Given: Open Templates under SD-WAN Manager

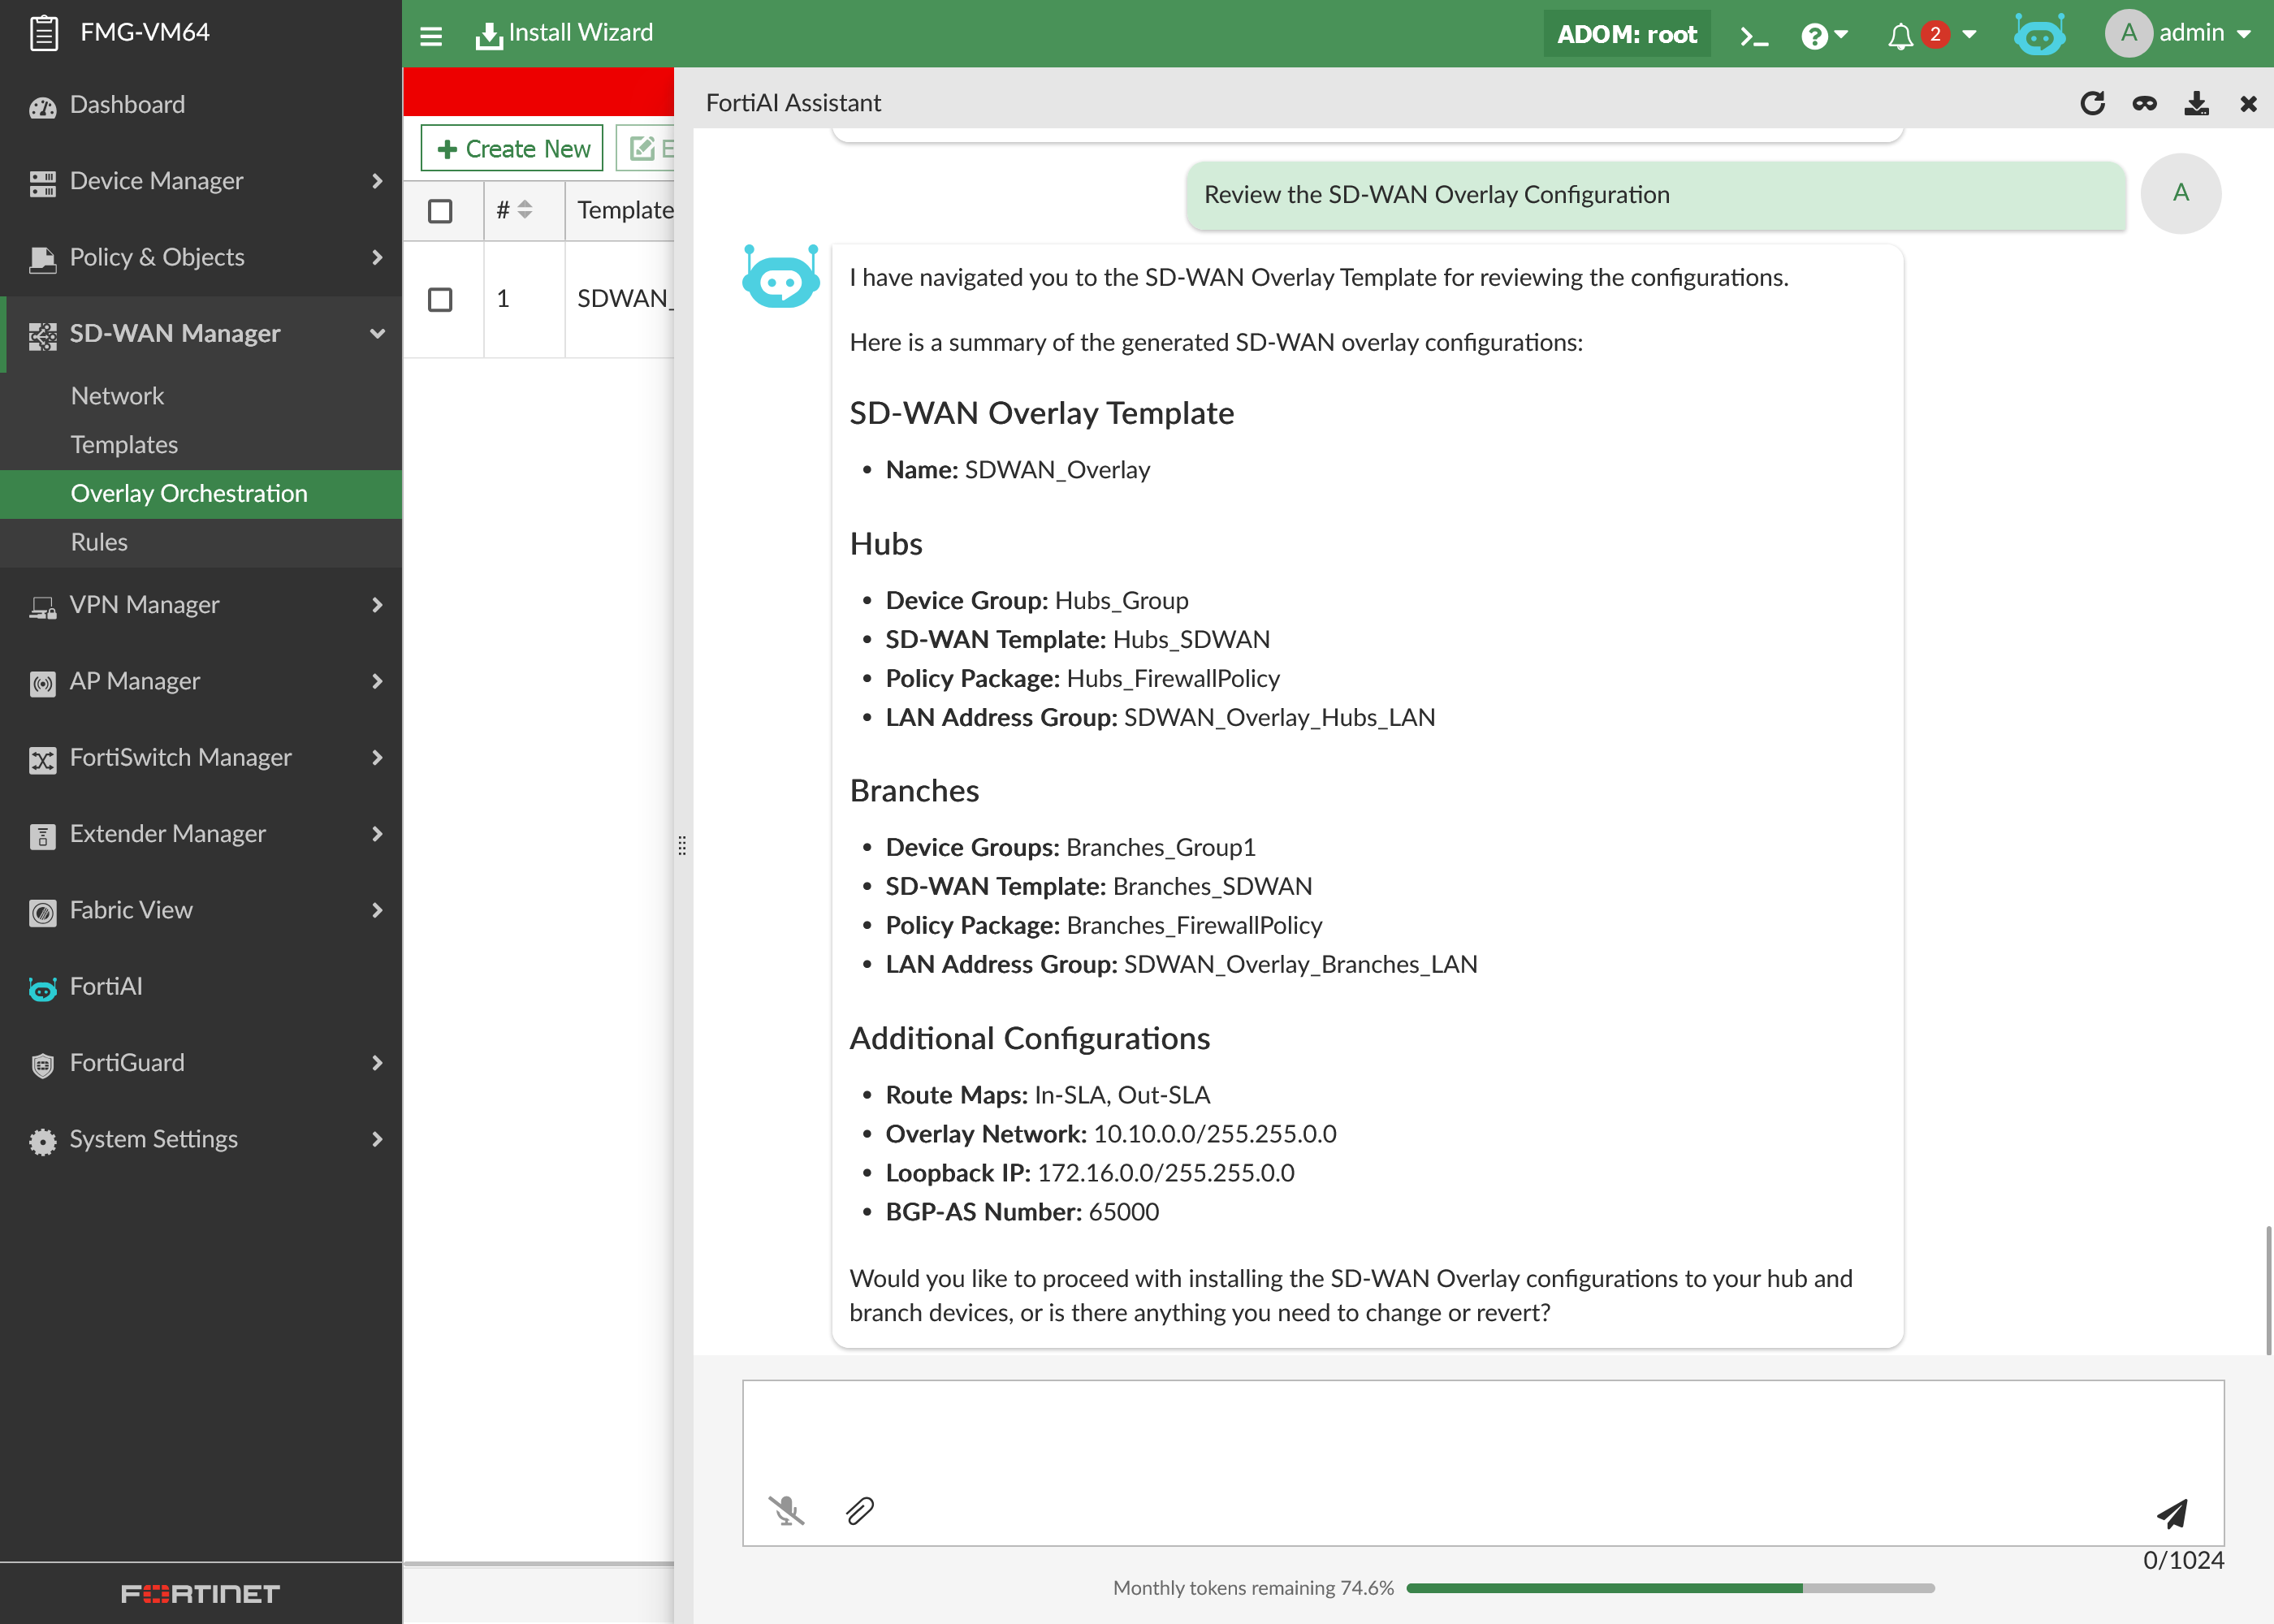Looking at the screenshot, I should click(x=124, y=444).
